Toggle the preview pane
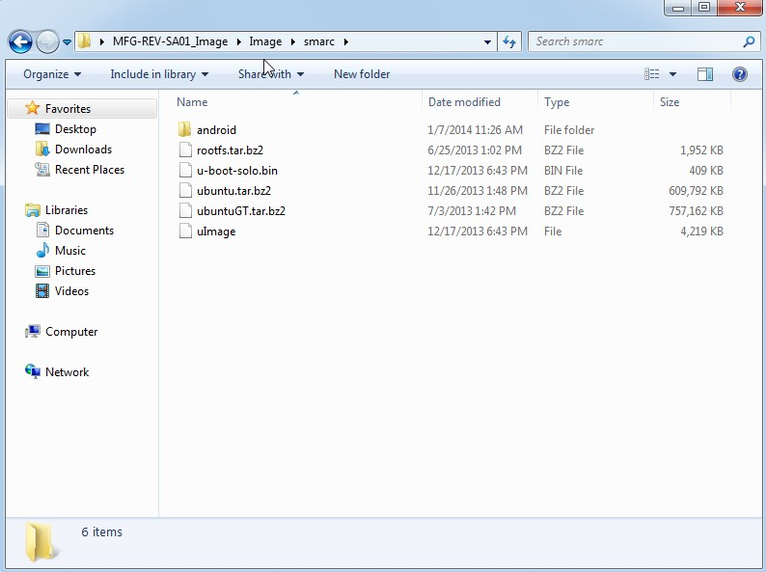The width and height of the screenshot is (766, 572). click(x=705, y=74)
